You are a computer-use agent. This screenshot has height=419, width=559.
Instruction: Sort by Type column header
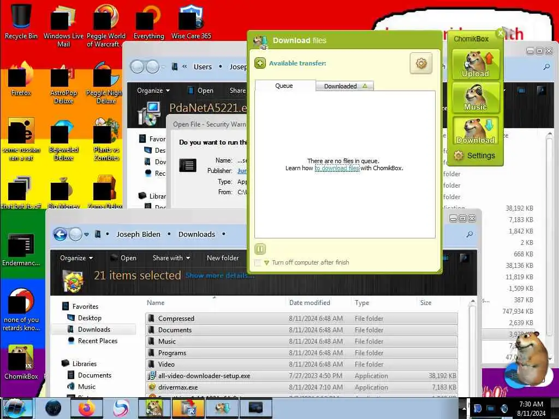pos(362,303)
